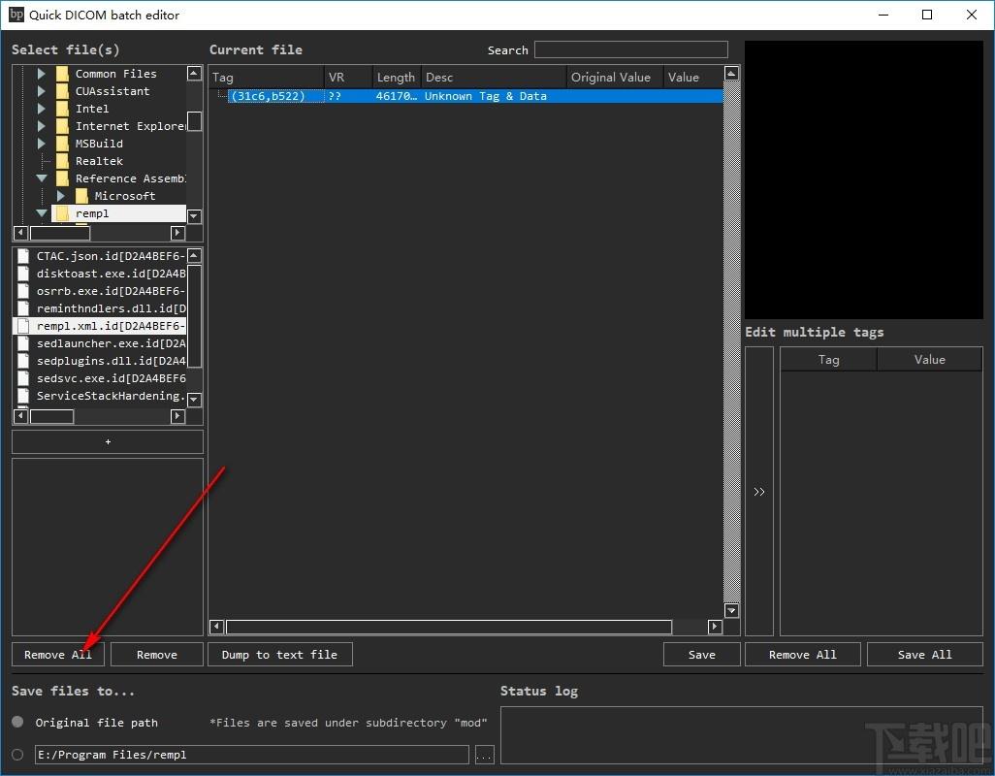Click the CTAC.json file icon
995x776 pixels.
point(23,256)
